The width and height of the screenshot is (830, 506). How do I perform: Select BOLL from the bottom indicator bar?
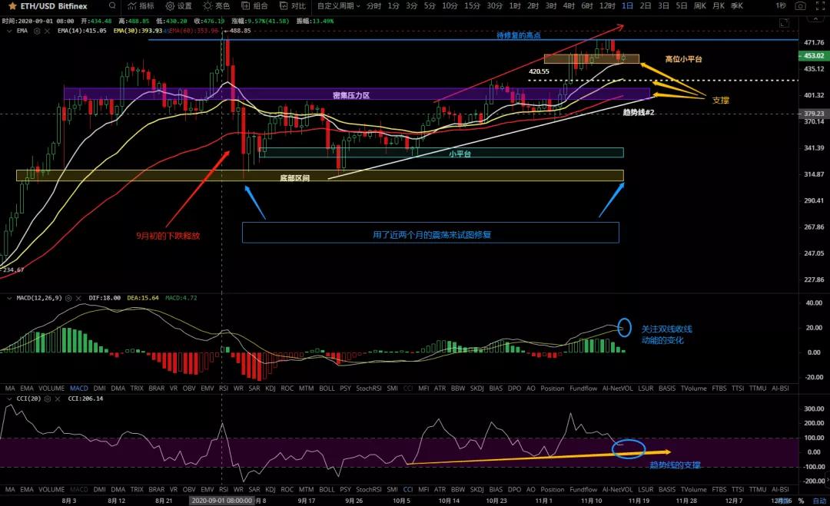(327, 389)
